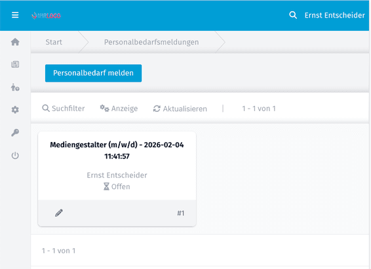Open Anzeige display options

pos(119,109)
